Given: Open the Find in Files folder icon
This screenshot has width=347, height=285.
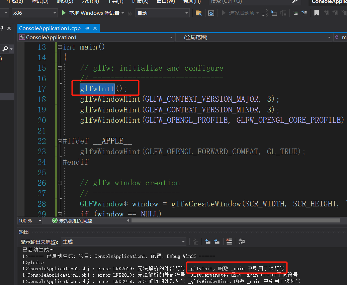Looking at the screenshot, I should 199,13.
